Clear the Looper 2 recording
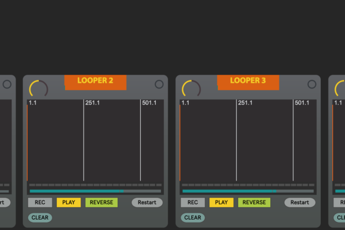Viewport: 345px width, 230px height. point(40,218)
